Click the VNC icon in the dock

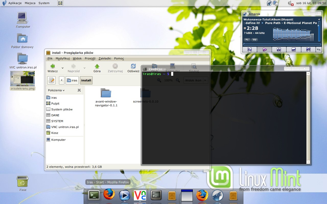click(140, 195)
